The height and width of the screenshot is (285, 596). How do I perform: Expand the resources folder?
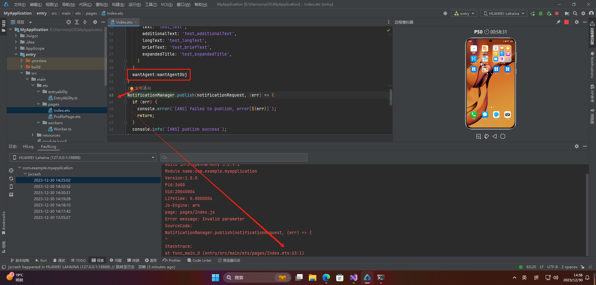33,135
